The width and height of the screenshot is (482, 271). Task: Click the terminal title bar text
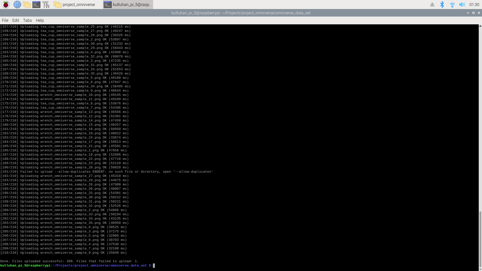point(241,13)
